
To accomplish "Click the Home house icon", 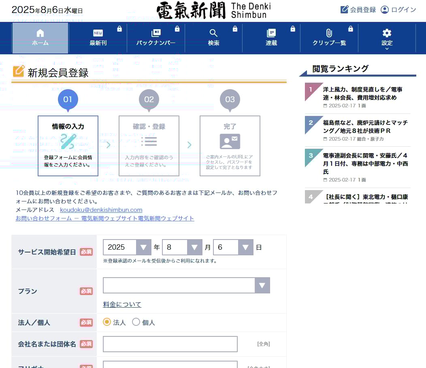I will coord(40,33).
